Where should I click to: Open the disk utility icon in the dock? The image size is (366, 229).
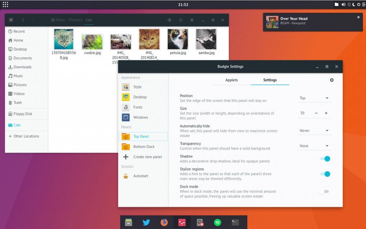pyautogui.click(x=200, y=223)
